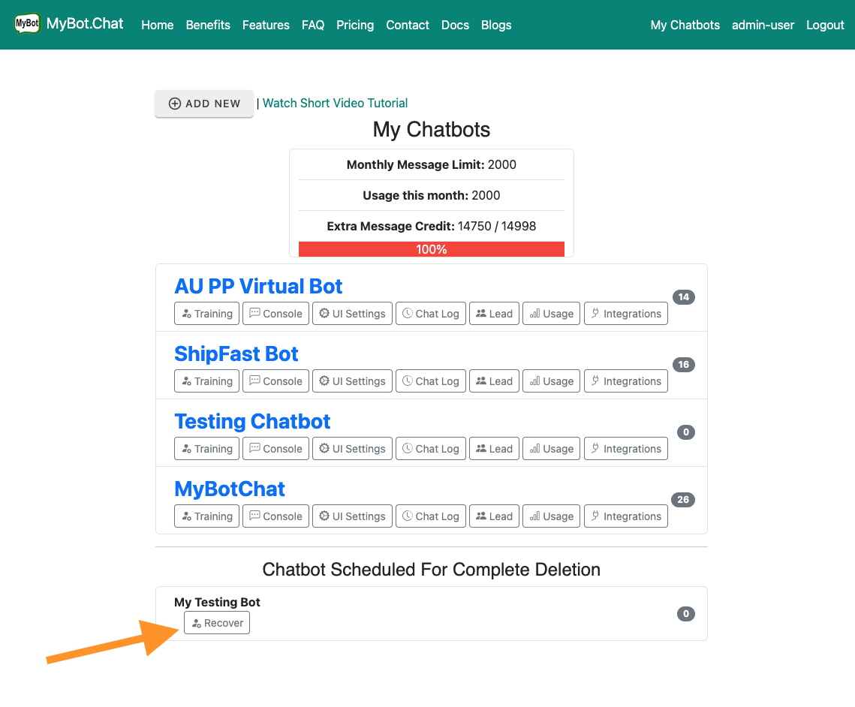Viewport: 855px width, 707px height.
Task: Open Integrations for Testing Chatbot
Action: [x=626, y=449]
